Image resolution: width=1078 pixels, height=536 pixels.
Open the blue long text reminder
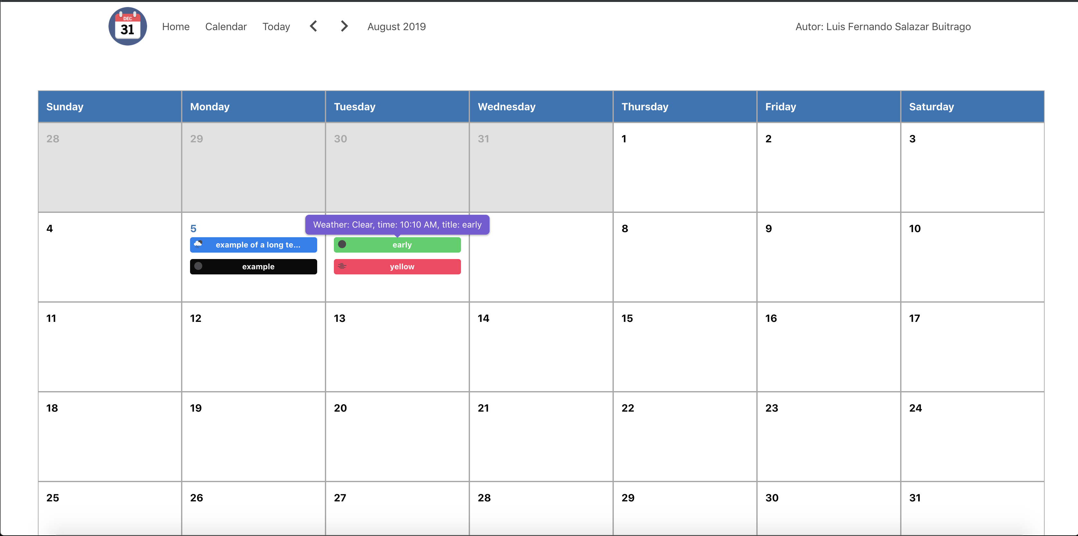pyautogui.click(x=258, y=245)
